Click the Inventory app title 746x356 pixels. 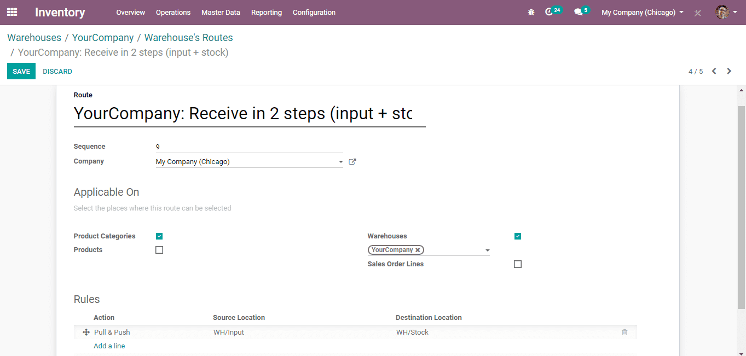point(60,12)
